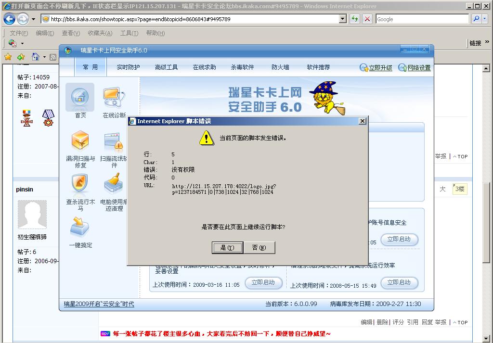Click the ADV advertisement icon
The image size is (493, 343).
point(105,333)
